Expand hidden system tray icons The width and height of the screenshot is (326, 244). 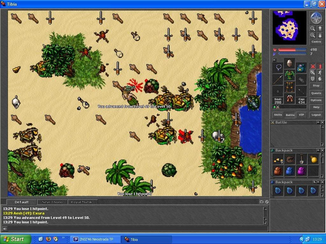[x=302, y=239]
